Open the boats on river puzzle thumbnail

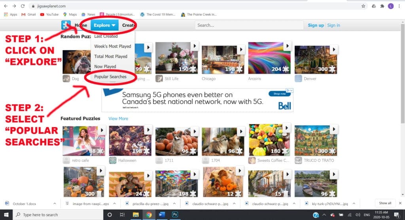point(316,184)
